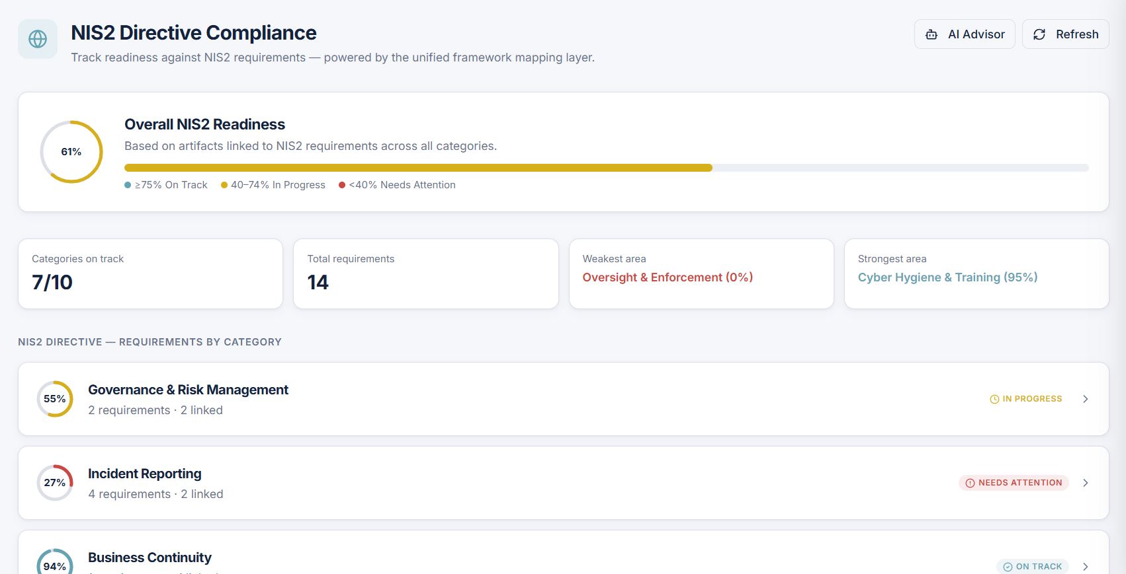This screenshot has height=574, width=1126.
Task: Expand the Incident Reporting row chevron
Action: coord(1086,483)
